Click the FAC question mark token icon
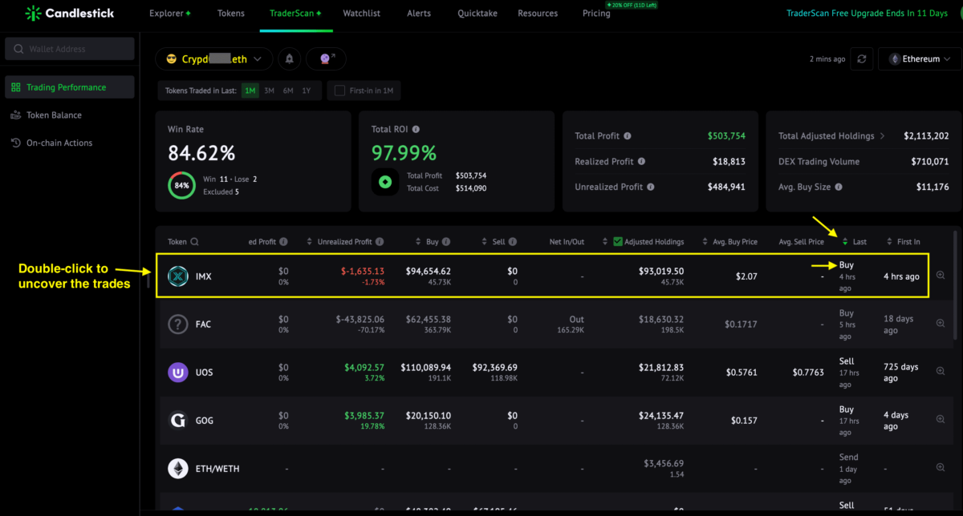963x516 pixels. [x=177, y=325]
